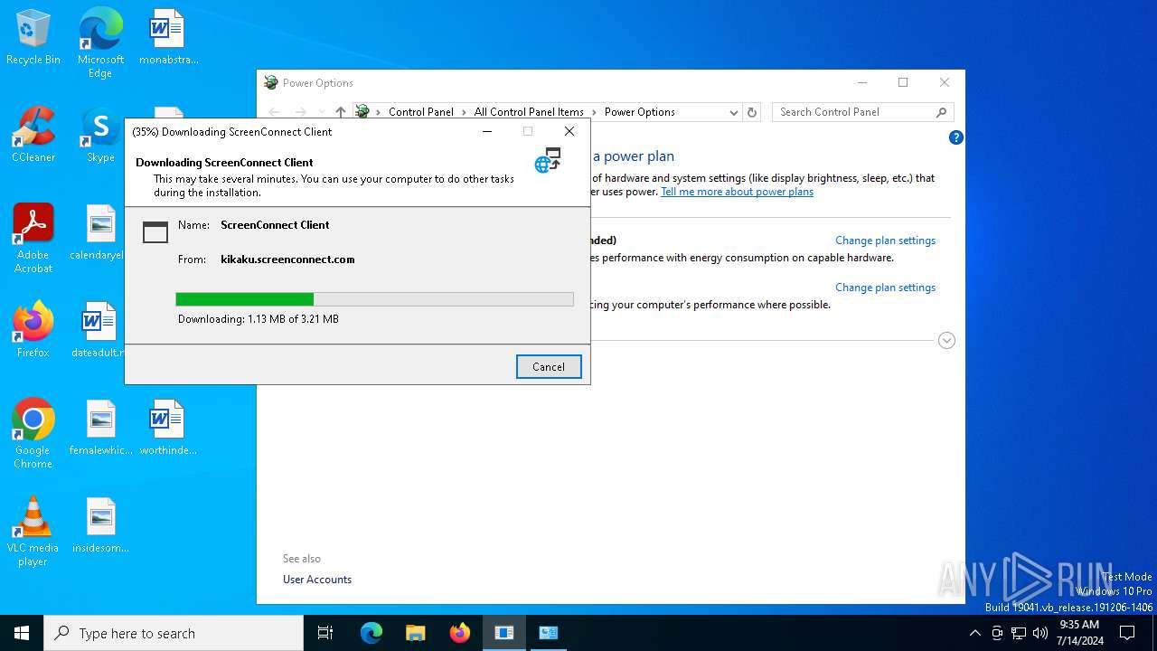The height and width of the screenshot is (651, 1157).
Task: Minimize the ScreenConnect download dialog
Action: pos(486,131)
